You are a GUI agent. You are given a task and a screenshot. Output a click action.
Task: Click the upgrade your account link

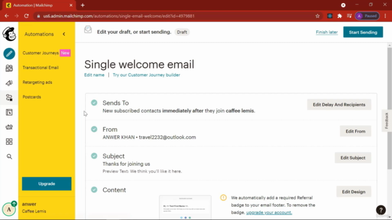point(269,213)
